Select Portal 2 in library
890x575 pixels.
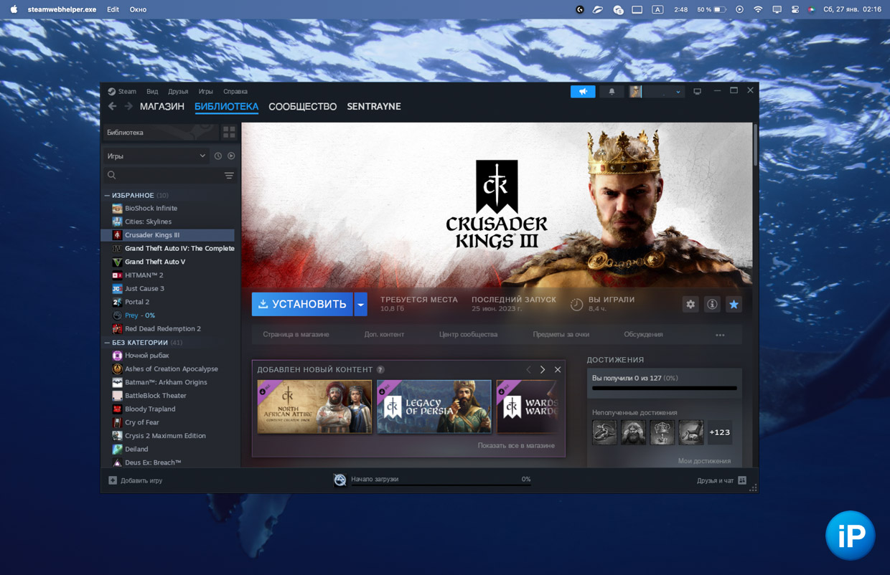[169, 302]
